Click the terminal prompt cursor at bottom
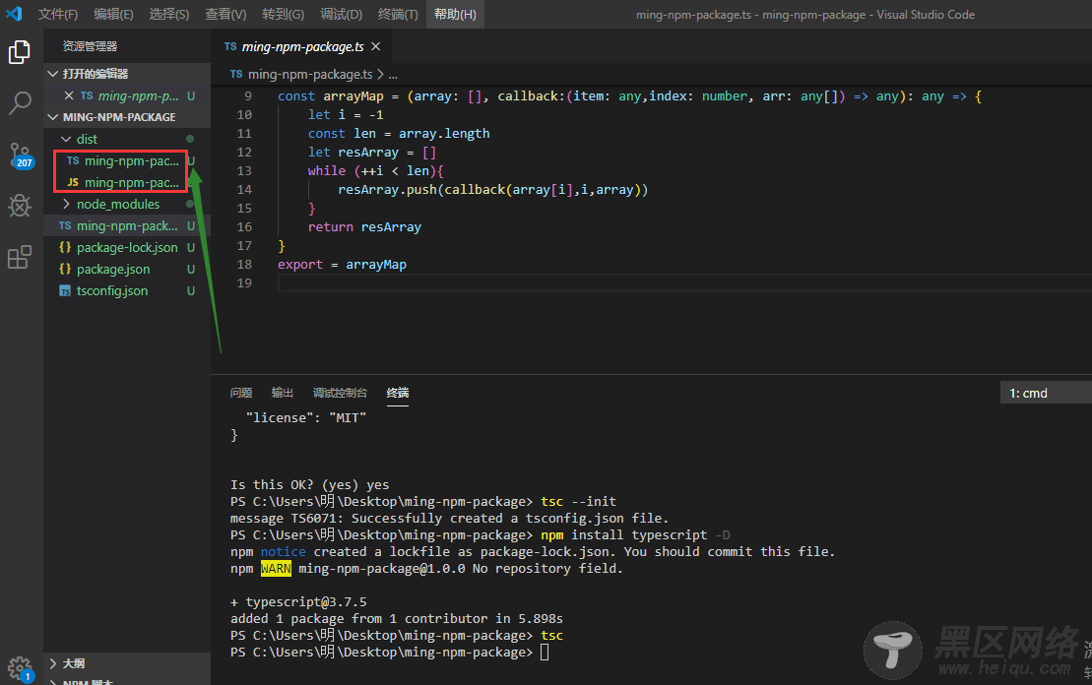The width and height of the screenshot is (1092, 685). [545, 653]
